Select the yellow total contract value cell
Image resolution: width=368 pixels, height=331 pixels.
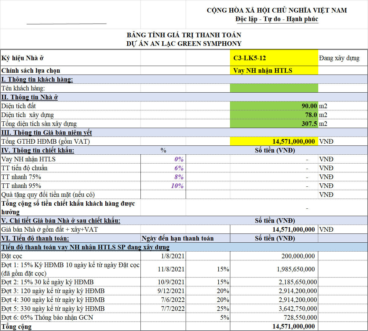274,142
